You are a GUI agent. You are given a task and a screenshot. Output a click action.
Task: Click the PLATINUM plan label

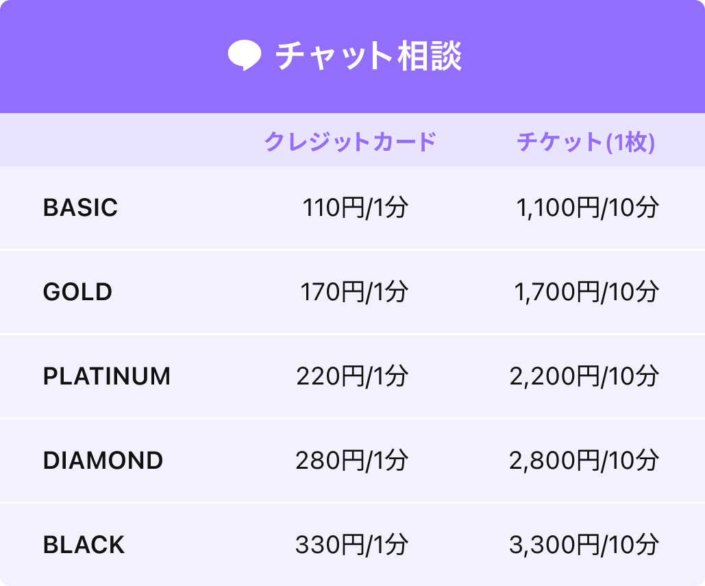(107, 376)
